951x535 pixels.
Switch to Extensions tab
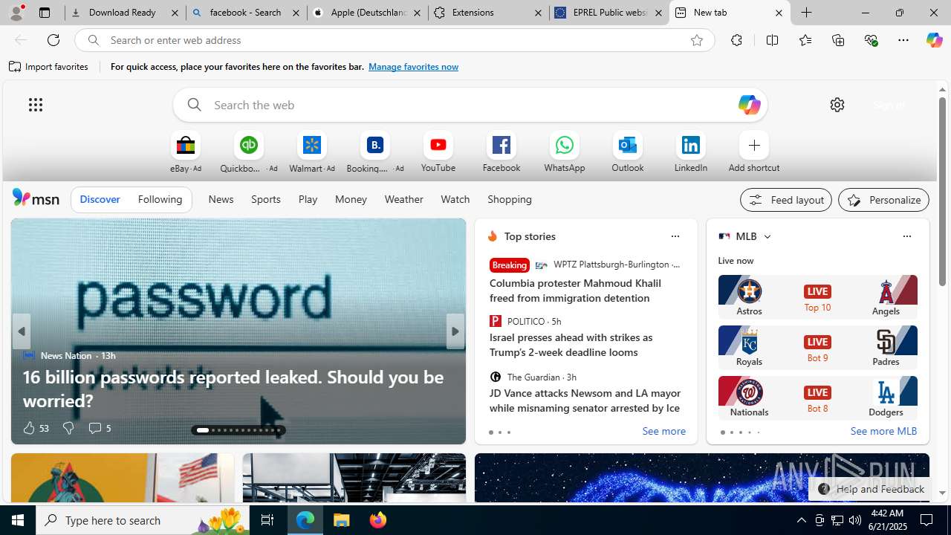(x=488, y=13)
